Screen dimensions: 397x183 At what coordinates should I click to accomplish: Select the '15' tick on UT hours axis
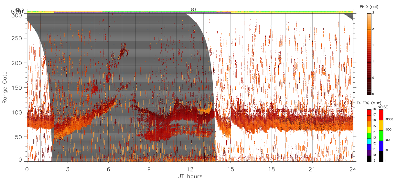(231, 169)
